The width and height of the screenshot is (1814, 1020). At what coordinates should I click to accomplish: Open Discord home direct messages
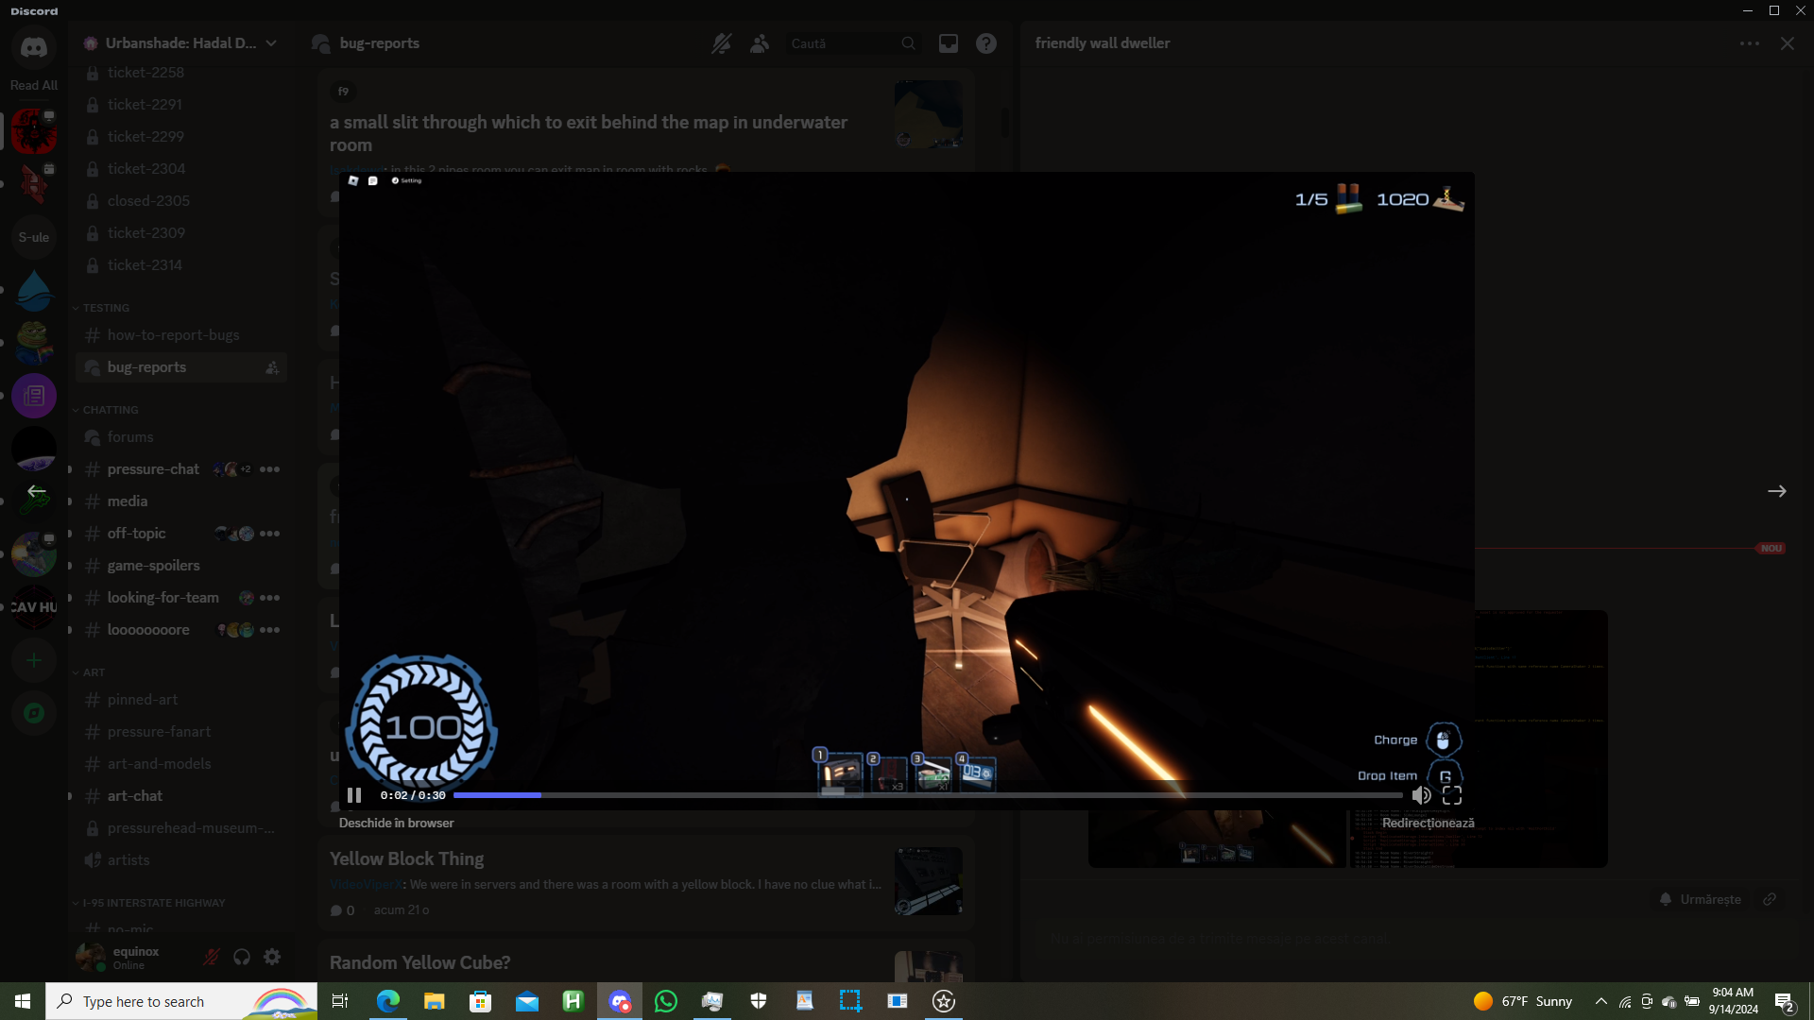tap(34, 47)
